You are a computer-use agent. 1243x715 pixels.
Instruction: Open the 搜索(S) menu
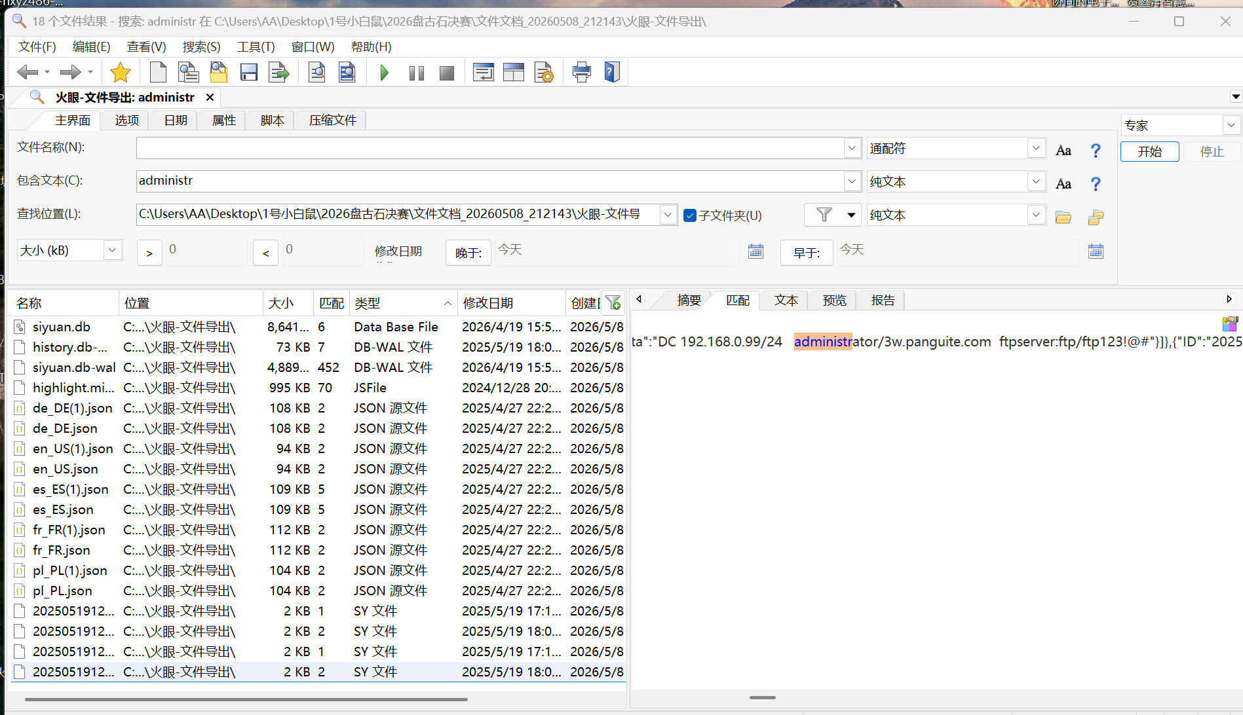tap(201, 46)
